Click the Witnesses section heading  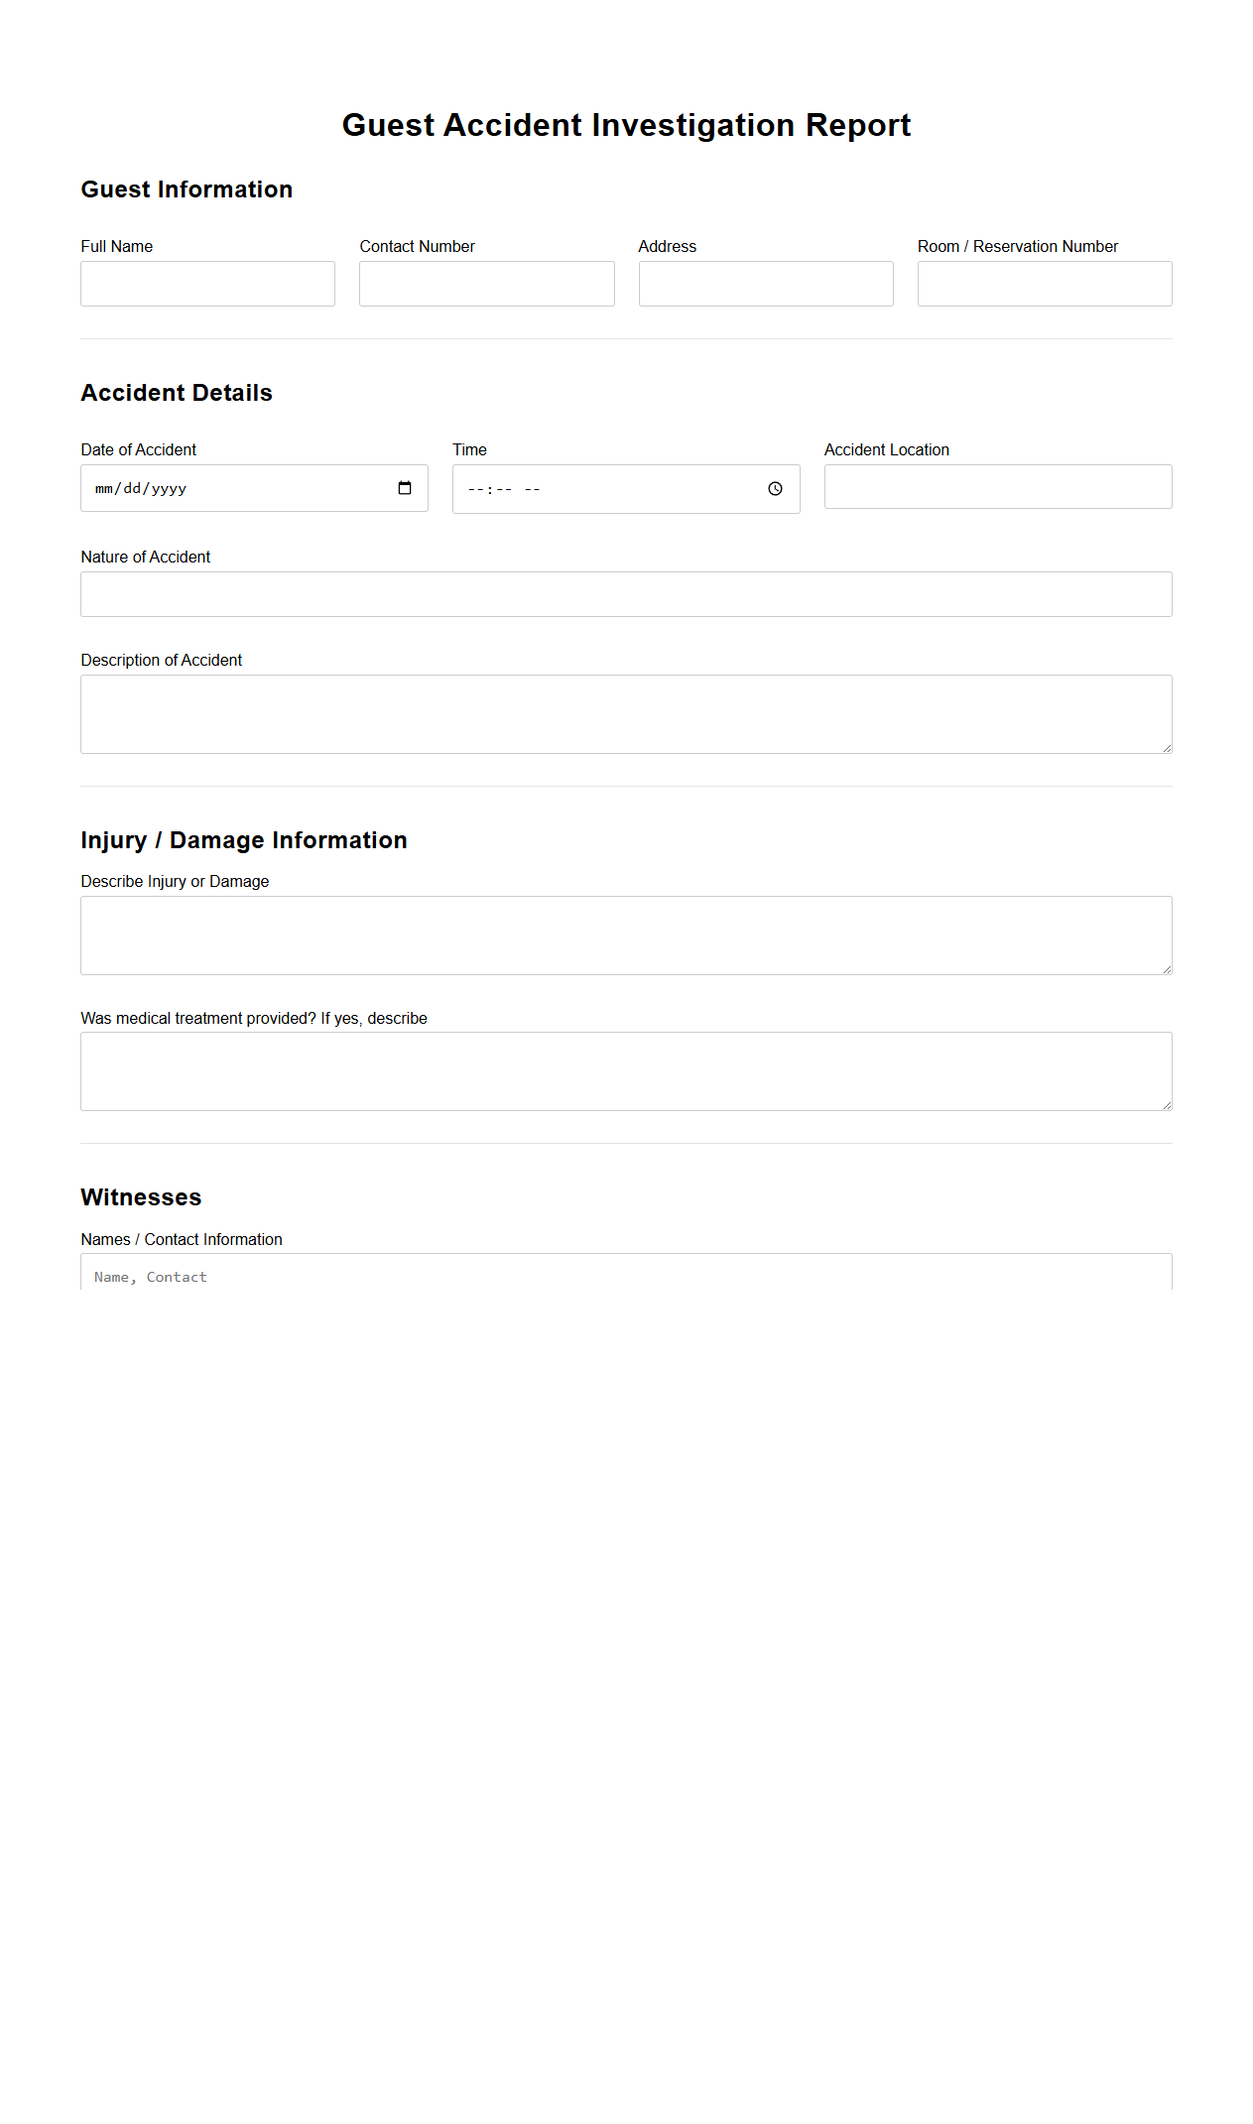141,1197
